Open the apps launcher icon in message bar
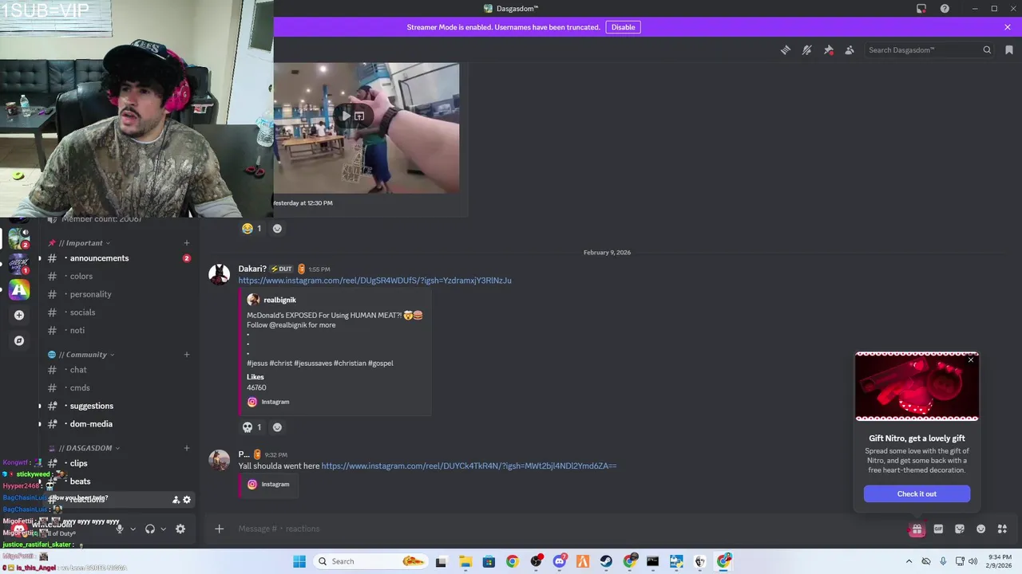This screenshot has width=1022, height=574. click(x=1002, y=529)
